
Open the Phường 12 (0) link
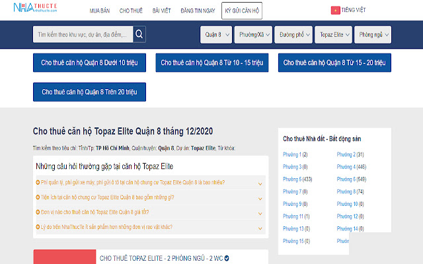(350, 216)
